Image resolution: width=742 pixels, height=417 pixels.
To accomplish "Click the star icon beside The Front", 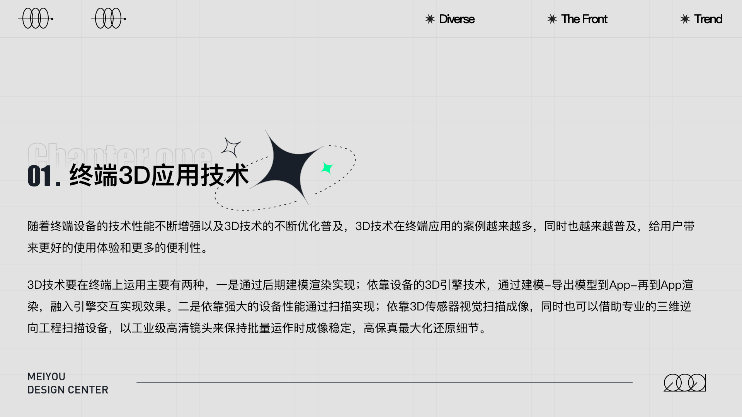I will pyautogui.click(x=552, y=19).
